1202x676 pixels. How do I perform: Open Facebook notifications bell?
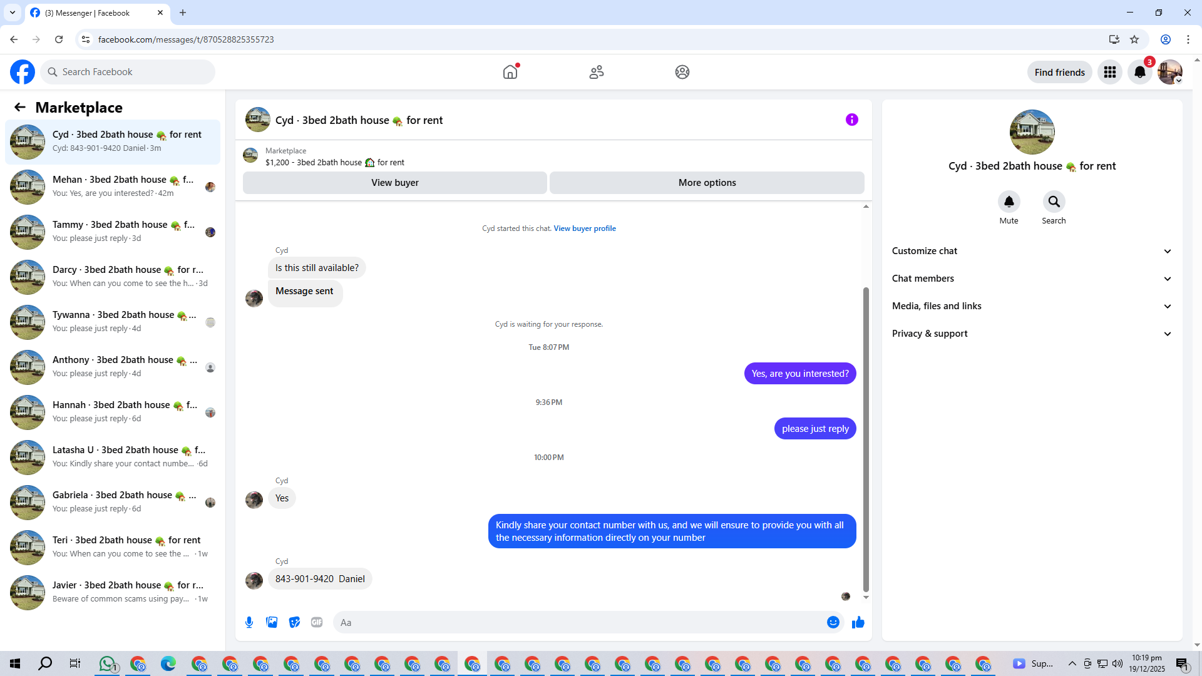tap(1139, 72)
